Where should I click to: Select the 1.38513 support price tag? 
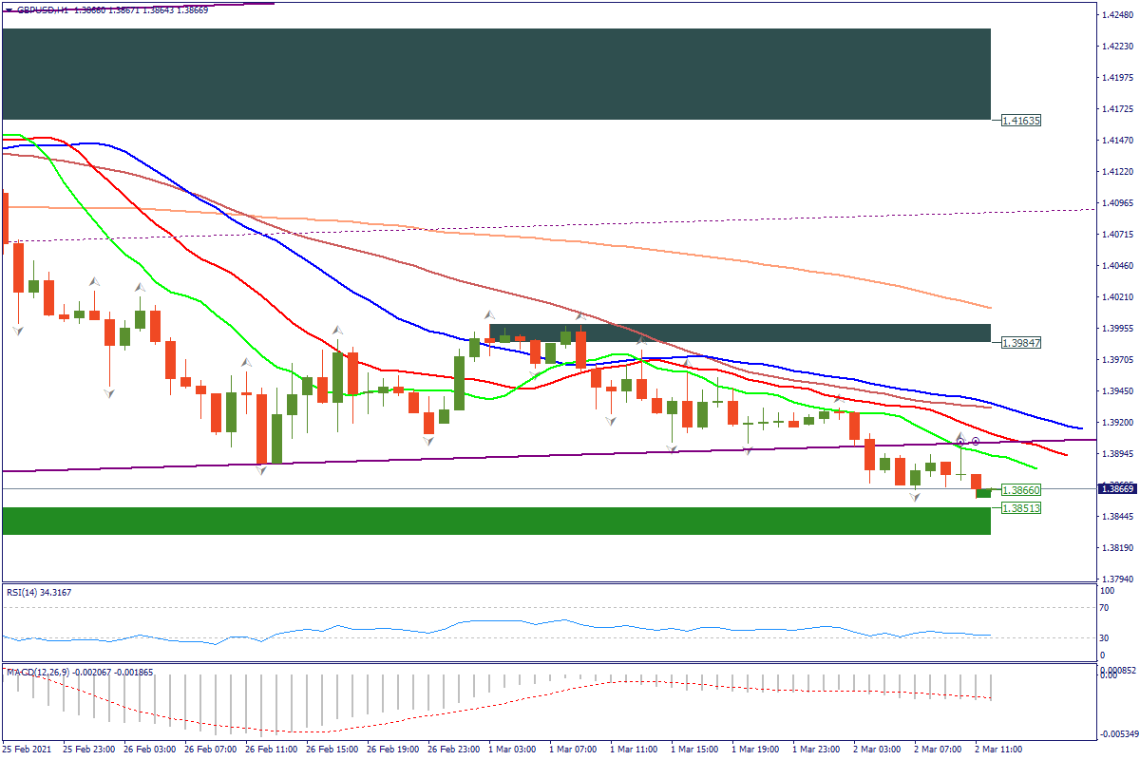pyautogui.click(x=1021, y=508)
